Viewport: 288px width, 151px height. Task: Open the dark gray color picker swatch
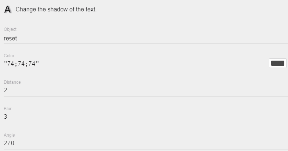coord(277,63)
